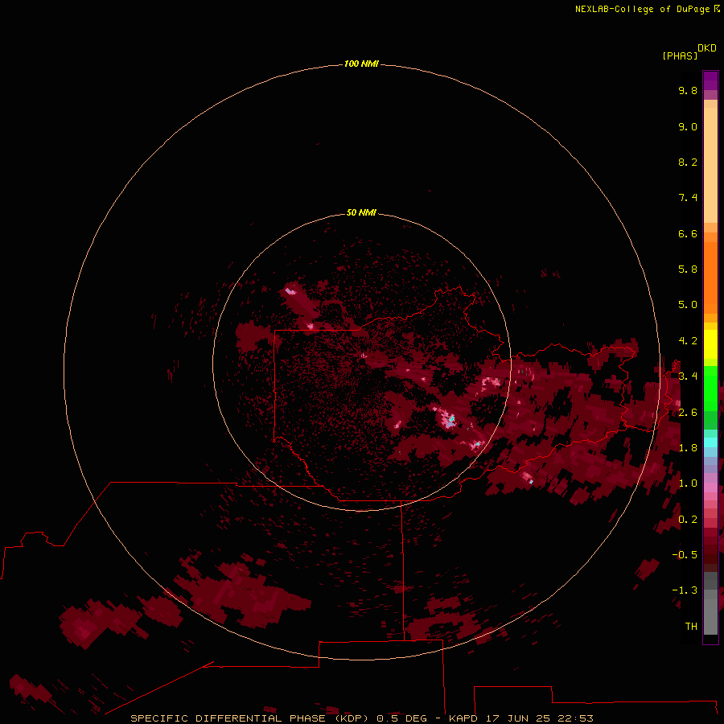
Task: Pick the purple swatch at top of color bar
Action: 710,80
